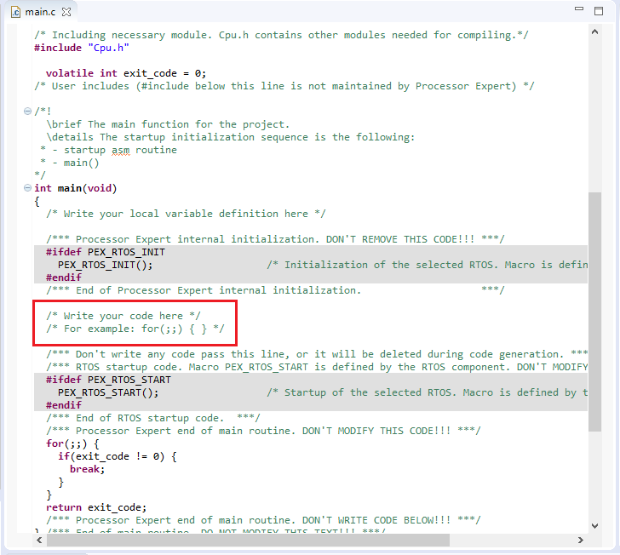Click the 'Don't write any code pass this line' comment
The image size is (620, 555).
pos(317,354)
